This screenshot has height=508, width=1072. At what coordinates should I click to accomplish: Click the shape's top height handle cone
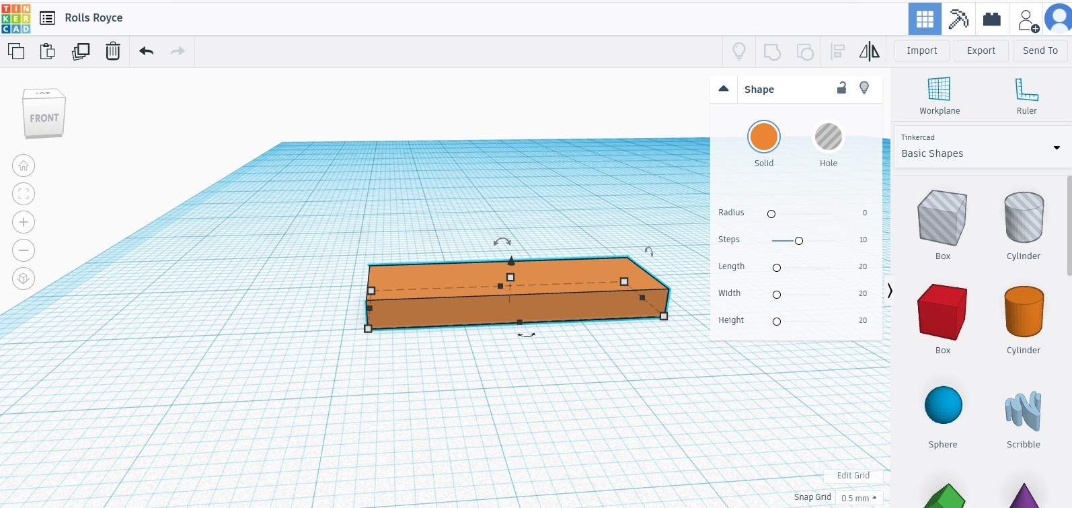(x=511, y=260)
